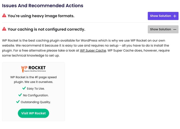Collapse the caching solution section
This screenshot has width=180, height=129.
[163, 29]
